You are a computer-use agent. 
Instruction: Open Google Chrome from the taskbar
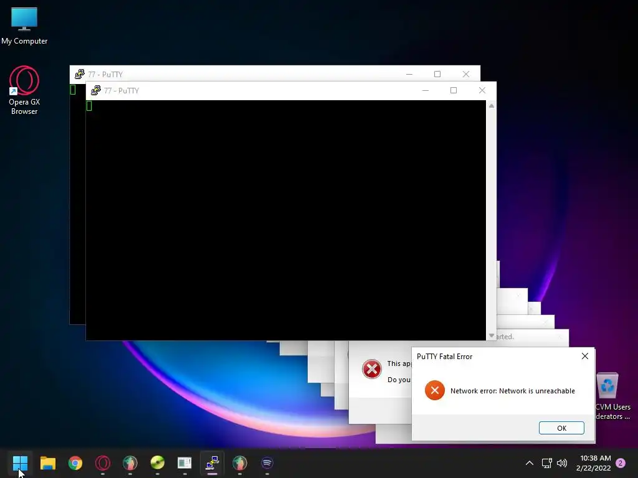[75, 463]
